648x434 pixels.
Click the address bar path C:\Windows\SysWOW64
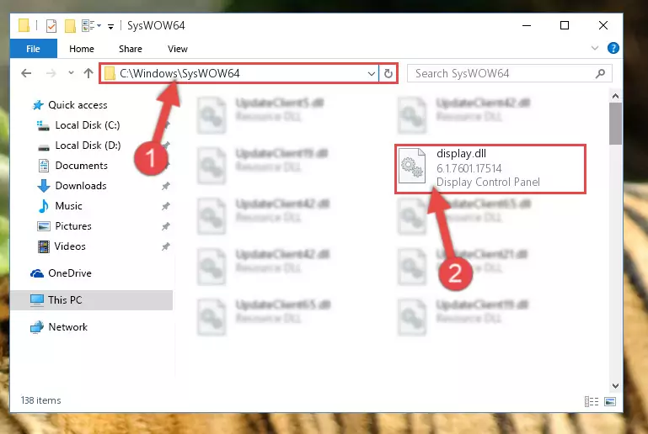pyautogui.click(x=179, y=73)
